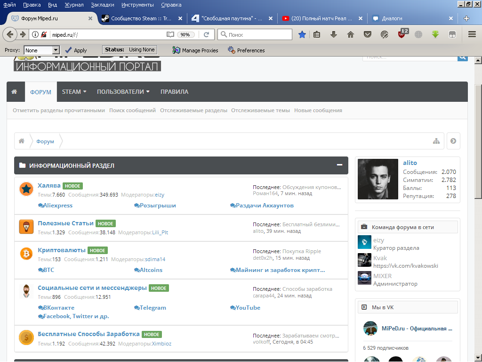Click the browser back arrow button
Image resolution: width=482 pixels, height=362 pixels.
9,34
